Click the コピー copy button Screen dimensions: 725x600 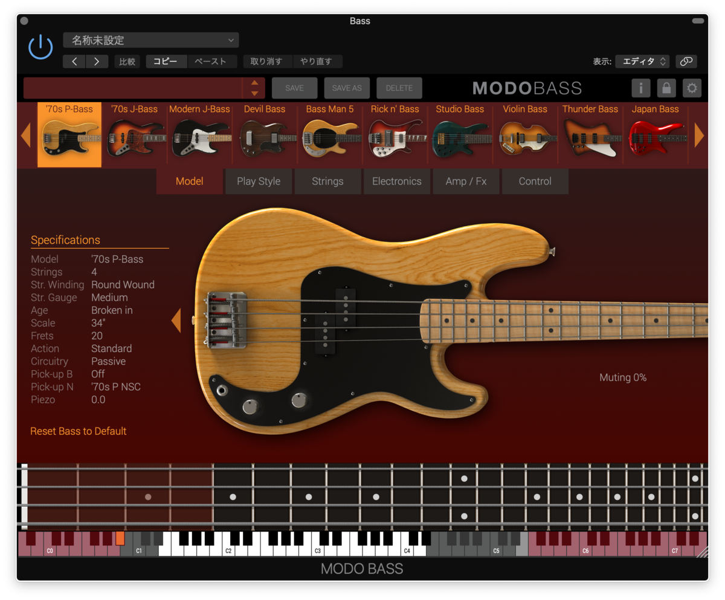coord(166,61)
